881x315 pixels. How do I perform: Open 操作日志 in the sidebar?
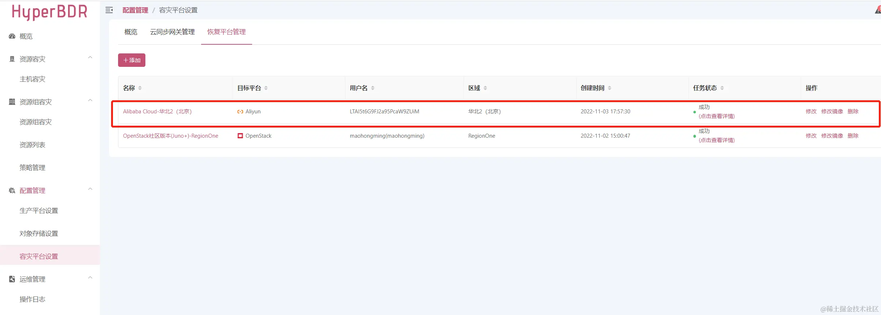(x=32, y=299)
